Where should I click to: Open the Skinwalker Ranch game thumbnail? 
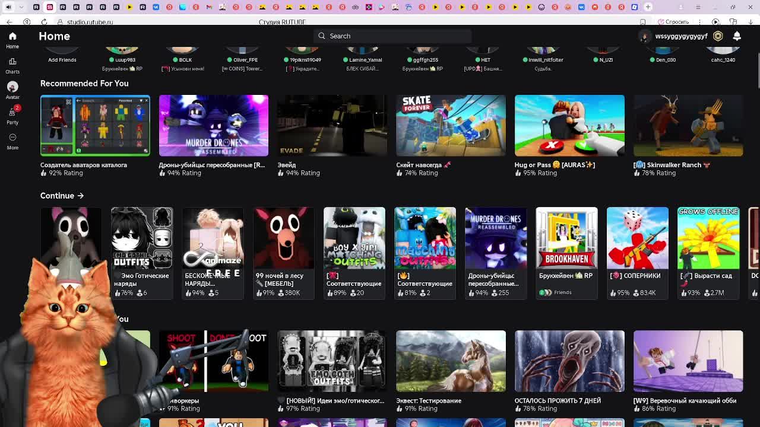point(688,125)
